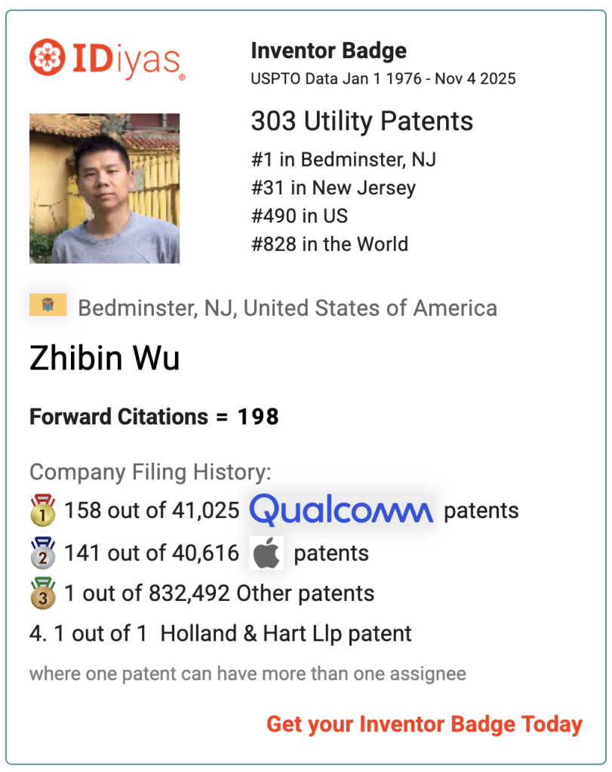Click the Bedminster, NJ location text
Image resolution: width=612 pixels, height=772 pixels.
pos(288,308)
